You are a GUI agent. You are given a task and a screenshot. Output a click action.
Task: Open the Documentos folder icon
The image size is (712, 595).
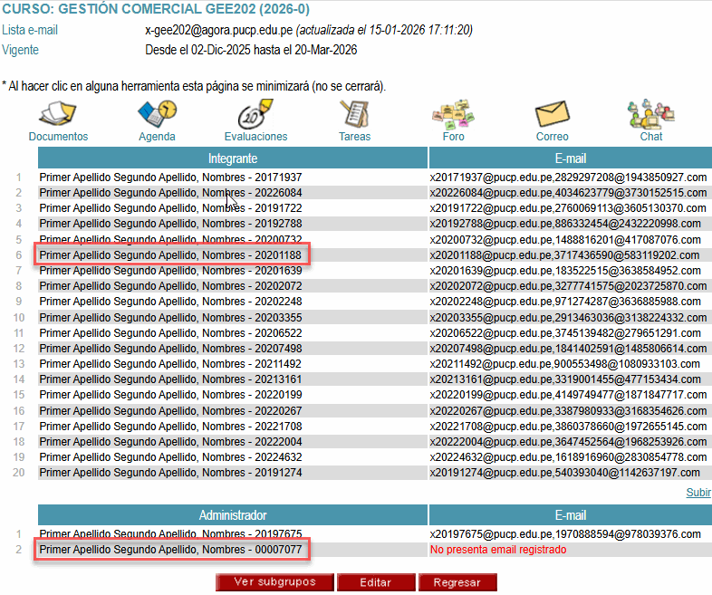[57, 115]
